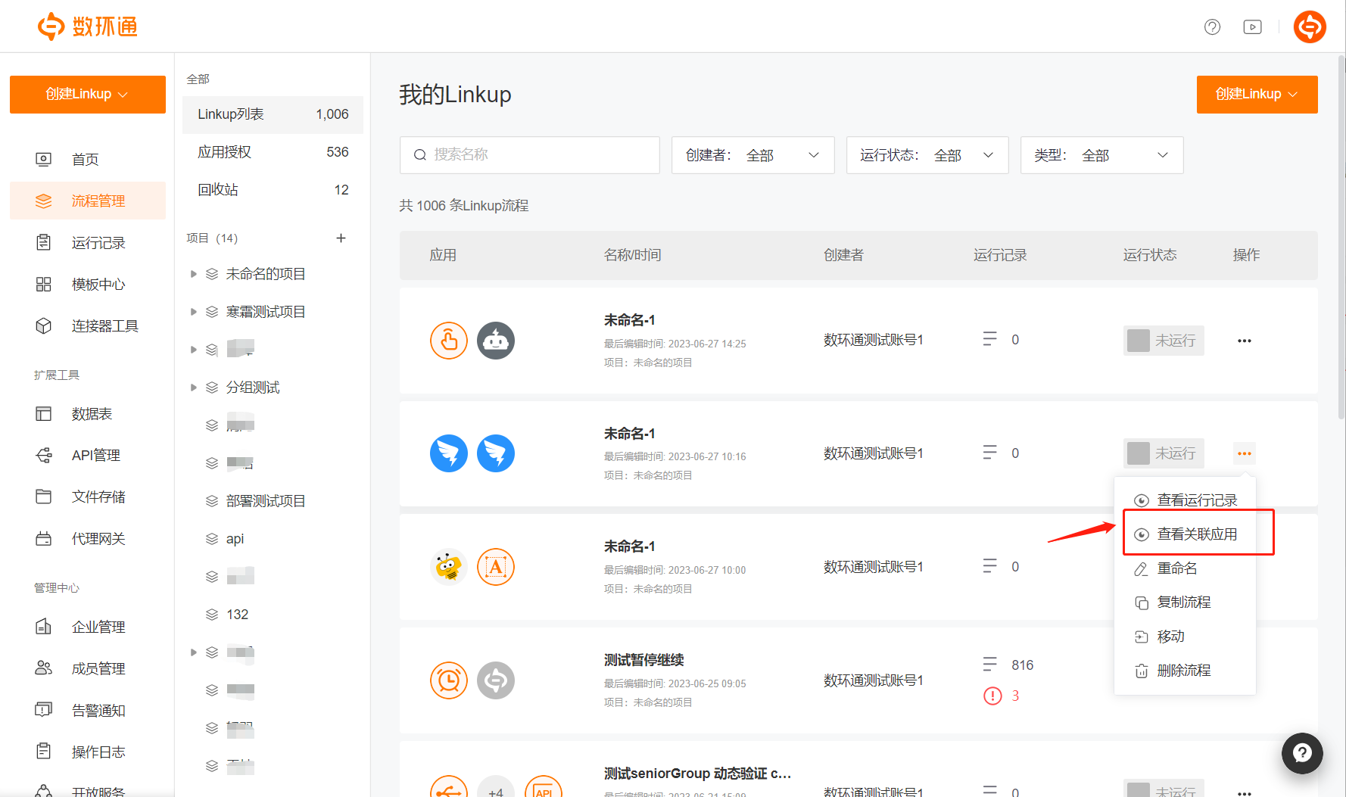Click the help question mark icon in header
The width and height of the screenshot is (1346, 797).
1212,27
